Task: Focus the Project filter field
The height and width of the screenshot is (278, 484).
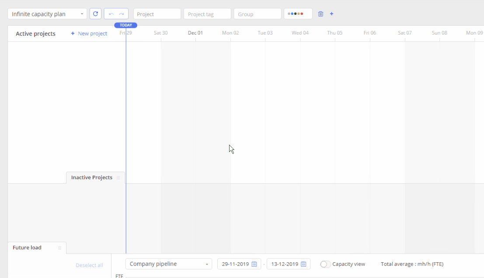Action: pos(157,14)
